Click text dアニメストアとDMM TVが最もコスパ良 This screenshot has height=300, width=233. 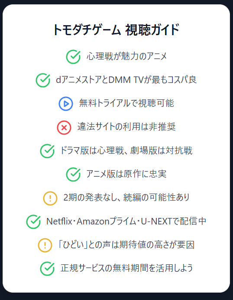126,80
